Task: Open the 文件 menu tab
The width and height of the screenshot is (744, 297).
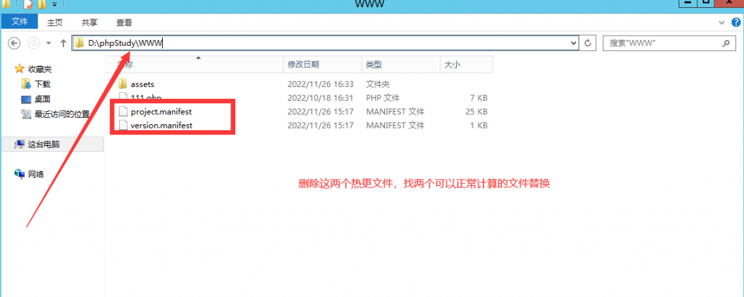Action: coord(20,21)
